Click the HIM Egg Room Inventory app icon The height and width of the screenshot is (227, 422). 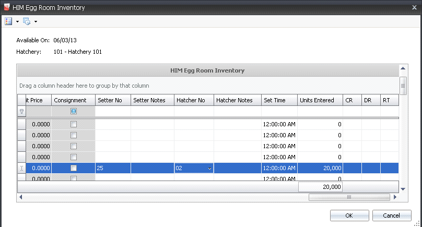click(6, 8)
